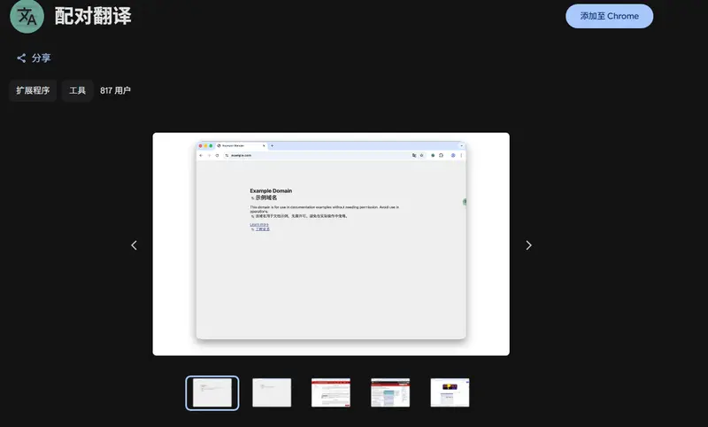Open the 扩展程序 category chip
Screen dimensions: 708x427
[33, 90]
